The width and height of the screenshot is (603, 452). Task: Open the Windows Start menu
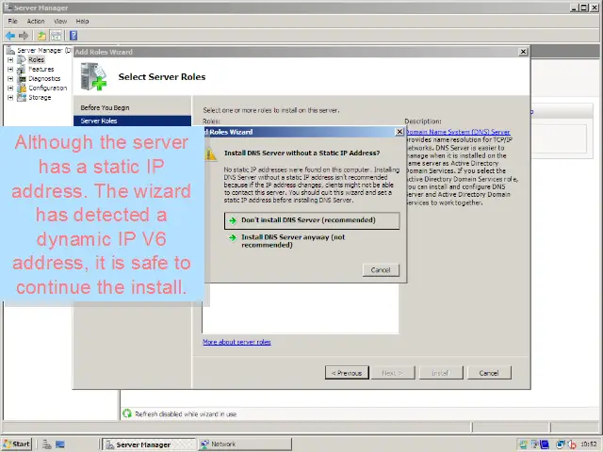tap(17, 444)
